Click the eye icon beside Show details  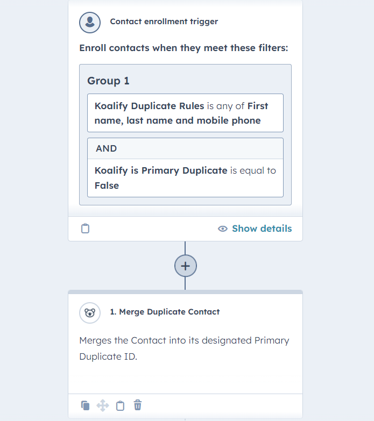[x=223, y=229]
